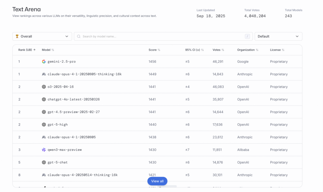Toggle sort on 95% CI column

(202, 50)
